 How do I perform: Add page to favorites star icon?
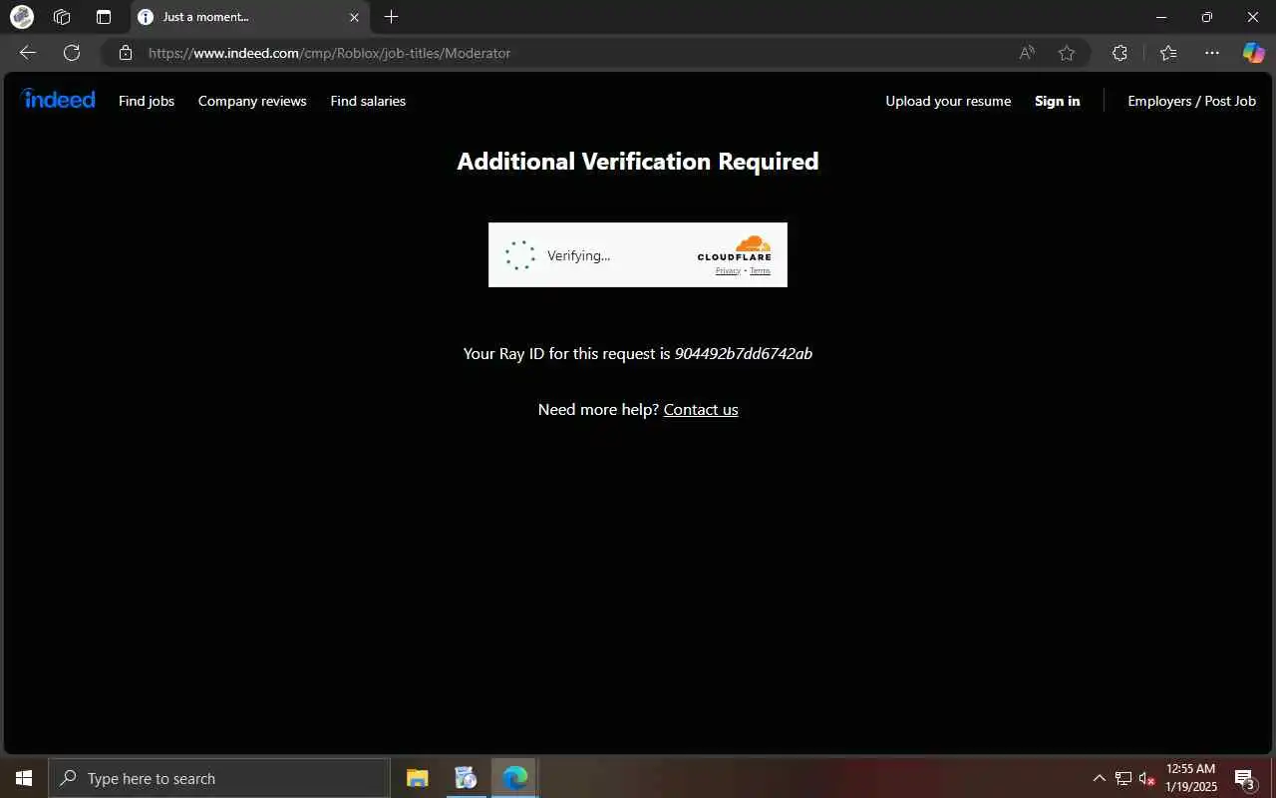1067,53
